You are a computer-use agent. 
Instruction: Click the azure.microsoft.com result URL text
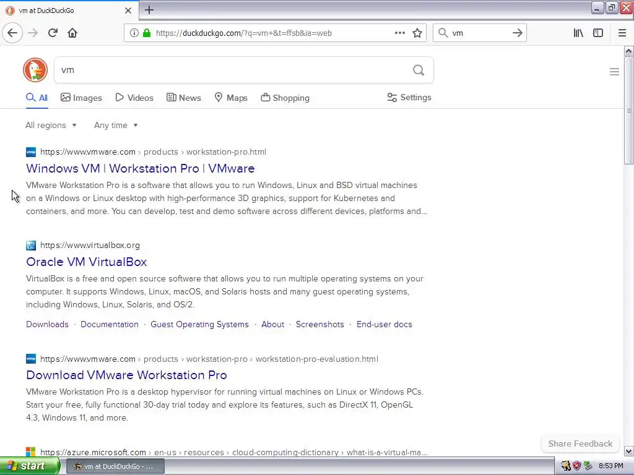233,452
